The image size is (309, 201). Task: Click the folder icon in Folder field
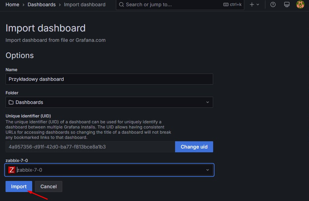click(x=11, y=102)
